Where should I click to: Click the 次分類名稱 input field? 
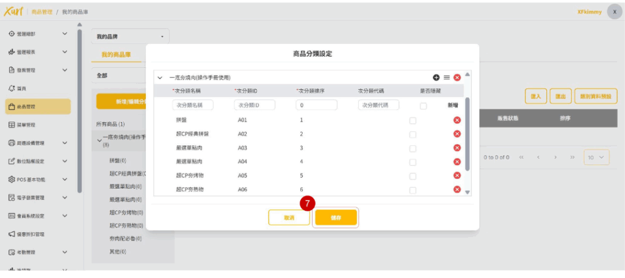[x=193, y=105]
